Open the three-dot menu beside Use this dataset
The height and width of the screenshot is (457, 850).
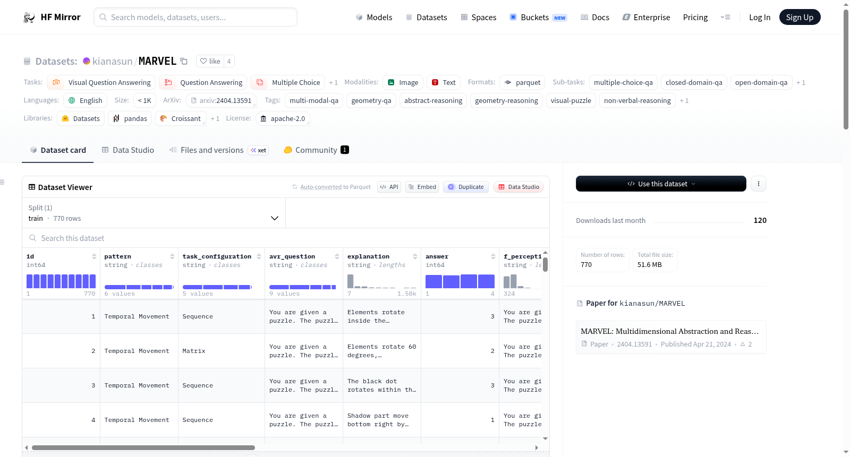tap(759, 184)
